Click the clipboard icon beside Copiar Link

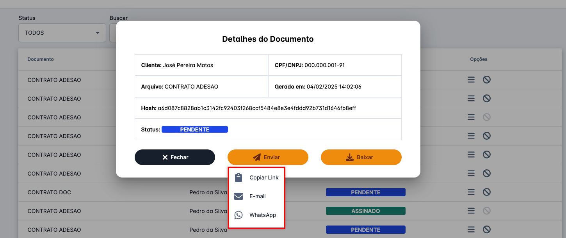coord(239,178)
